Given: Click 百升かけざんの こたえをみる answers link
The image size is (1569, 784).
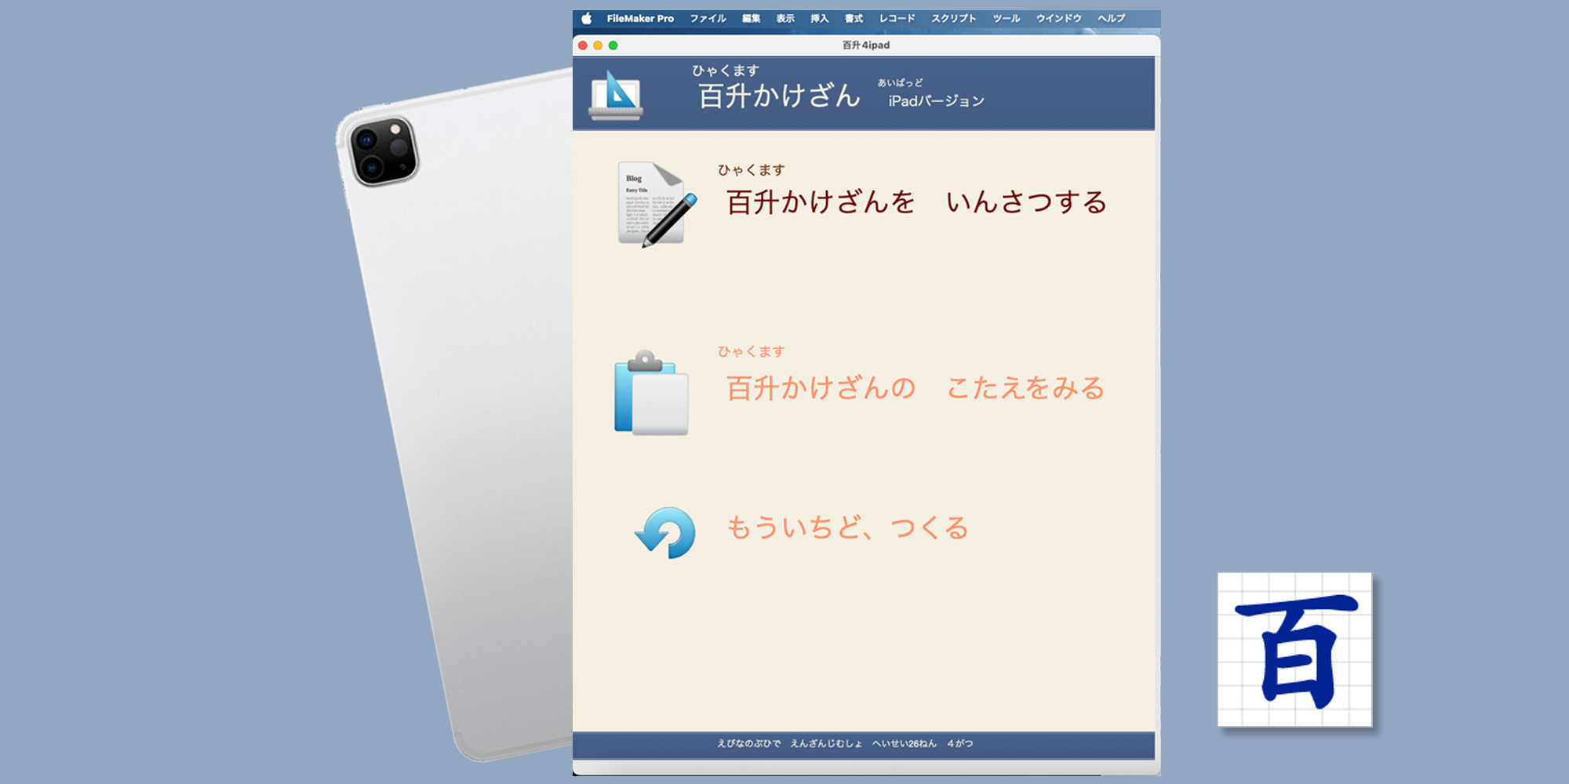Looking at the screenshot, I should point(915,388).
